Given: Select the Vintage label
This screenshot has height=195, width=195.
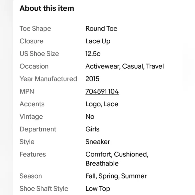Looking at the screenshot, I should pos(31,117).
